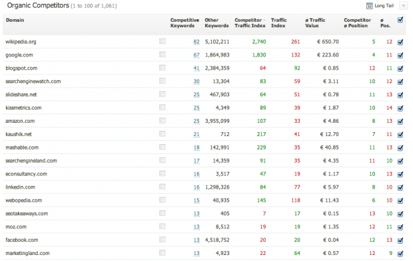Uncheck the blogspot.com row checkbox
Image resolution: width=413 pixels, height=261 pixels.
(400, 68)
